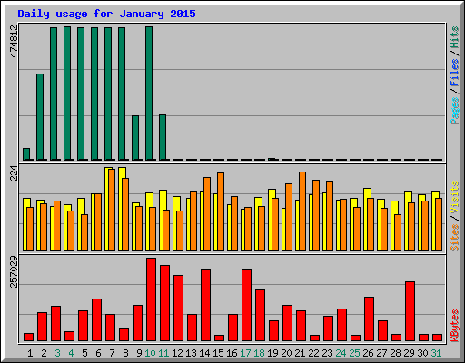465x363 pixels.
Task: Click the red KBytes bar for day 14
Action: 206,305
